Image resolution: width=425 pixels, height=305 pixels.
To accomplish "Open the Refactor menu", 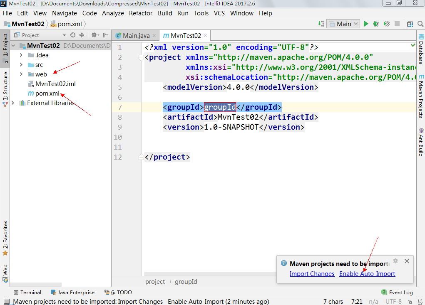I will click(x=141, y=13).
